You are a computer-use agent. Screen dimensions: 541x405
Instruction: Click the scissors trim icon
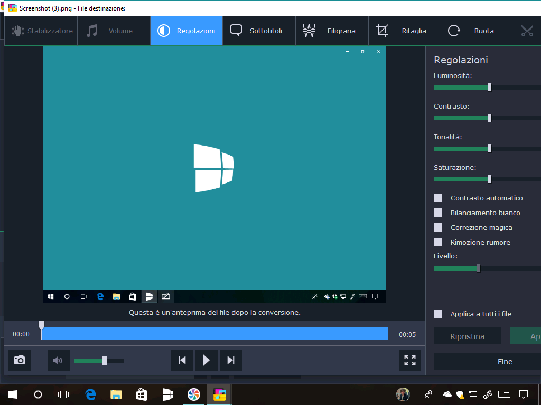click(x=527, y=31)
